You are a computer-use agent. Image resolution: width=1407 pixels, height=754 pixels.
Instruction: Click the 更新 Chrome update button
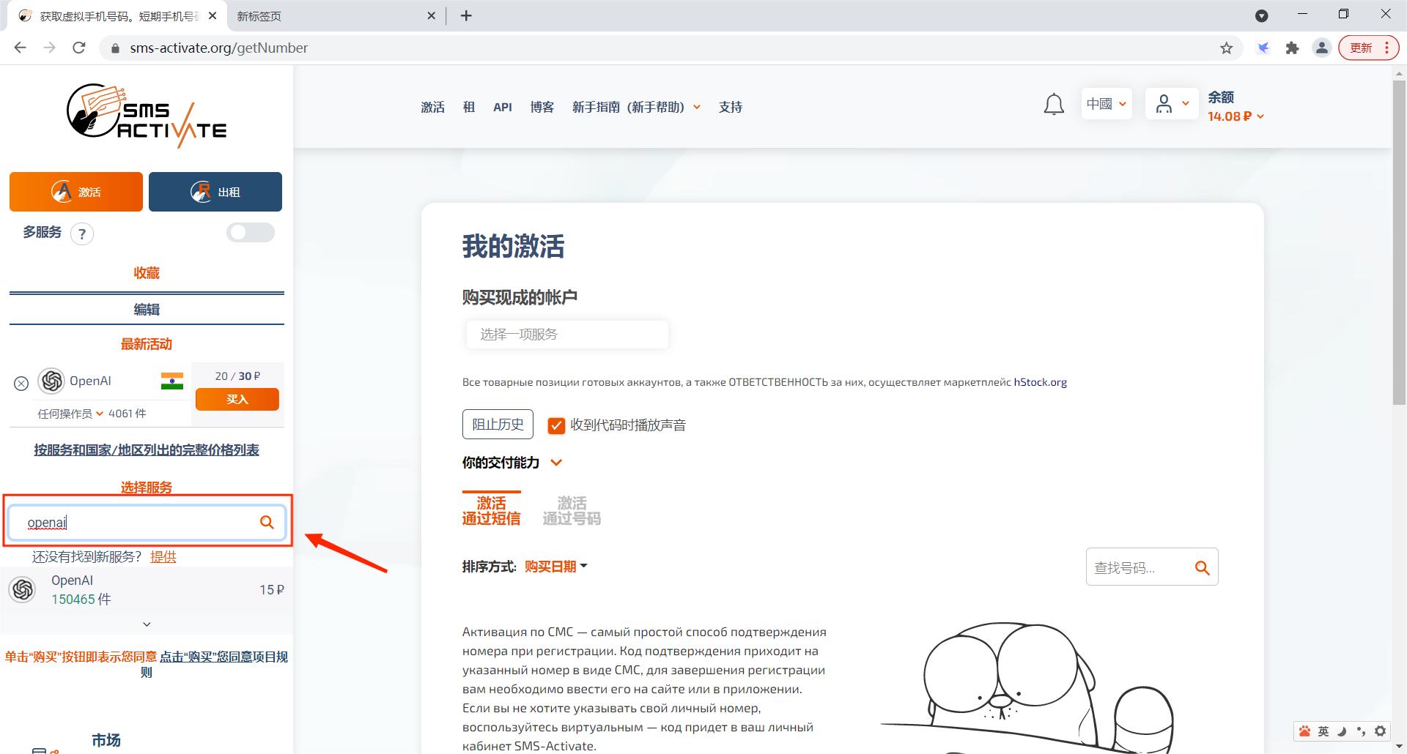[1369, 48]
